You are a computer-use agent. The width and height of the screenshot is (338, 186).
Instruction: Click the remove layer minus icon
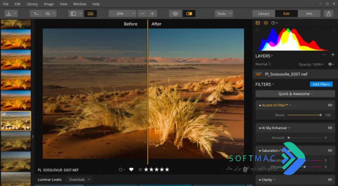(324, 55)
